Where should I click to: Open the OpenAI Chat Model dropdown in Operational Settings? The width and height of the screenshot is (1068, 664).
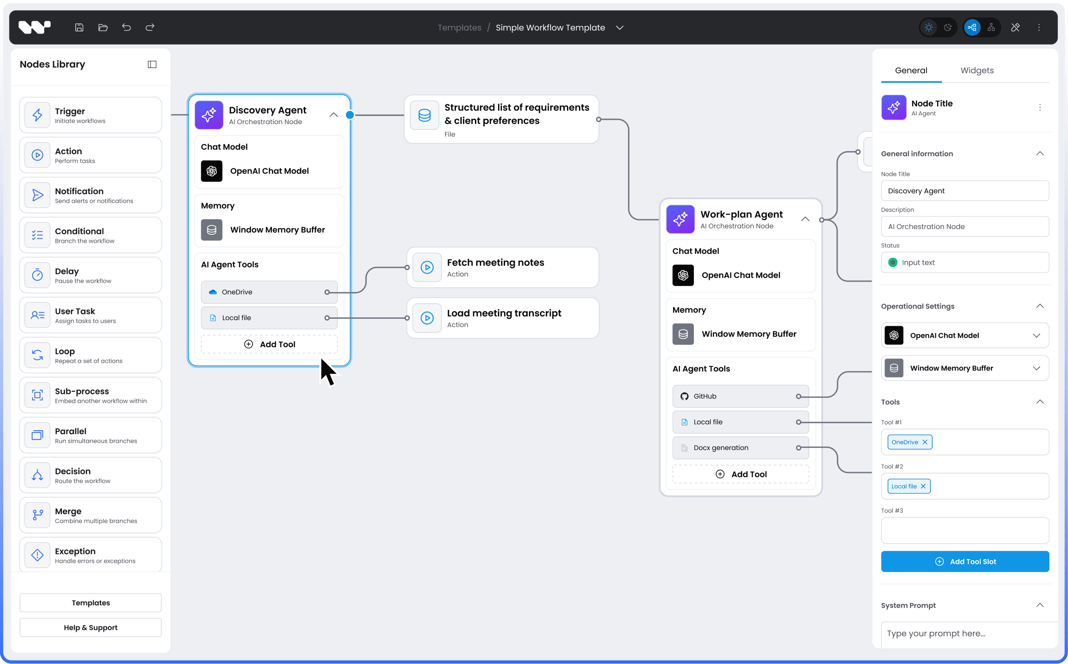click(x=1037, y=335)
